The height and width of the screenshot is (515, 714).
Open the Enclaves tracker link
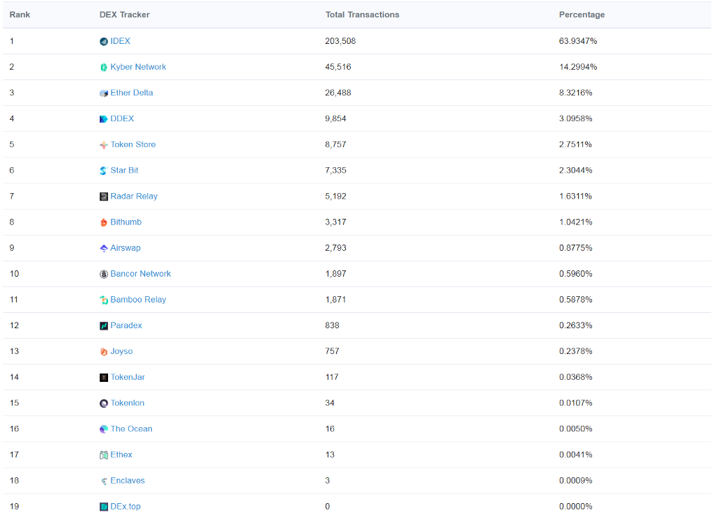pos(128,480)
